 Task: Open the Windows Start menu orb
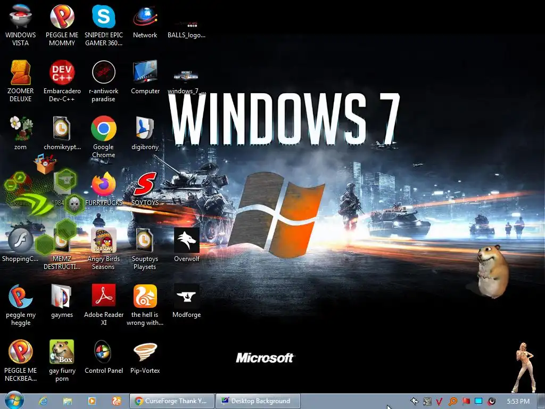coord(14,401)
